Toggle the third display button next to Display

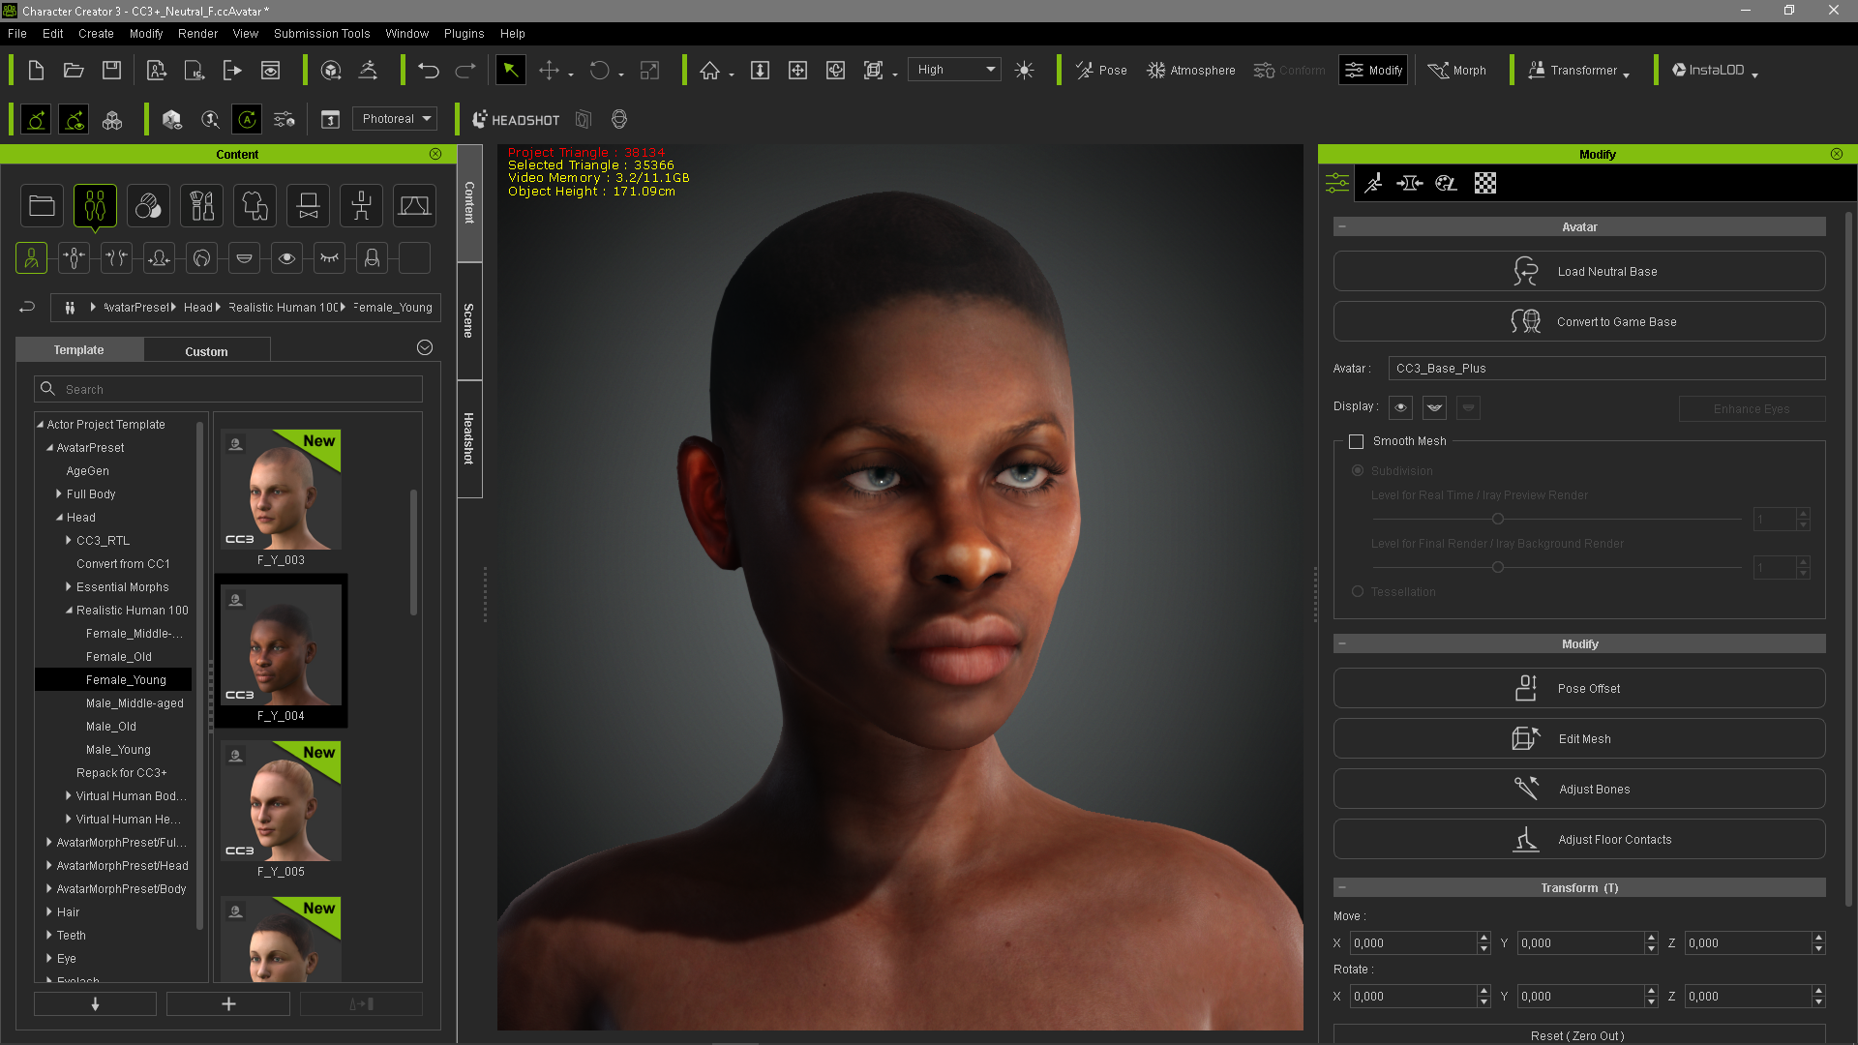coord(1468,407)
